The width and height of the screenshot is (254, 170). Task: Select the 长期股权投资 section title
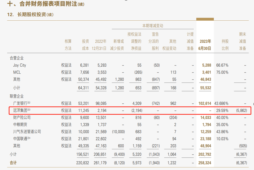tap(32, 14)
